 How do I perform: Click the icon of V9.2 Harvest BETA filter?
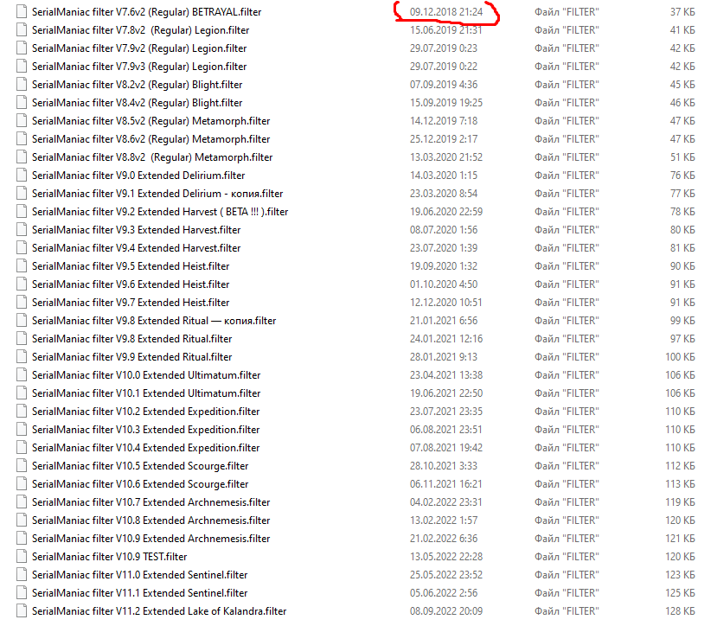click(22, 212)
